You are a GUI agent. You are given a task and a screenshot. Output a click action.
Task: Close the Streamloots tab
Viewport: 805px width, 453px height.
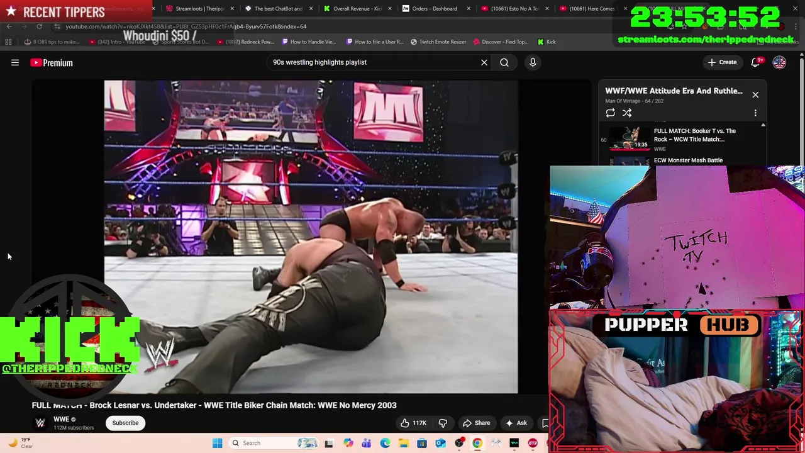[x=233, y=9]
